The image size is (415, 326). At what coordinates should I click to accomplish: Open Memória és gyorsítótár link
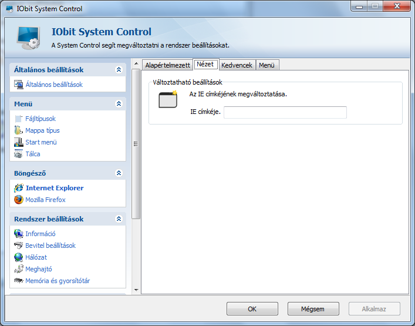58,281
